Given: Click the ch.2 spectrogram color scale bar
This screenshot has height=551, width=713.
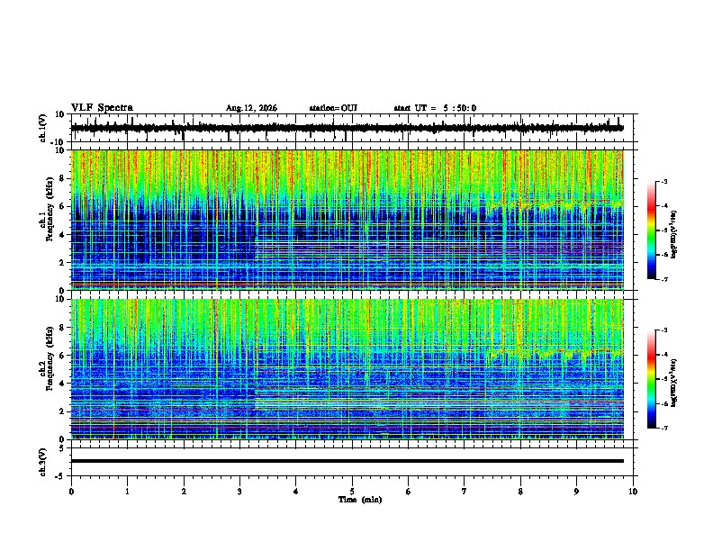Looking at the screenshot, I should click(x=652, y=379).
